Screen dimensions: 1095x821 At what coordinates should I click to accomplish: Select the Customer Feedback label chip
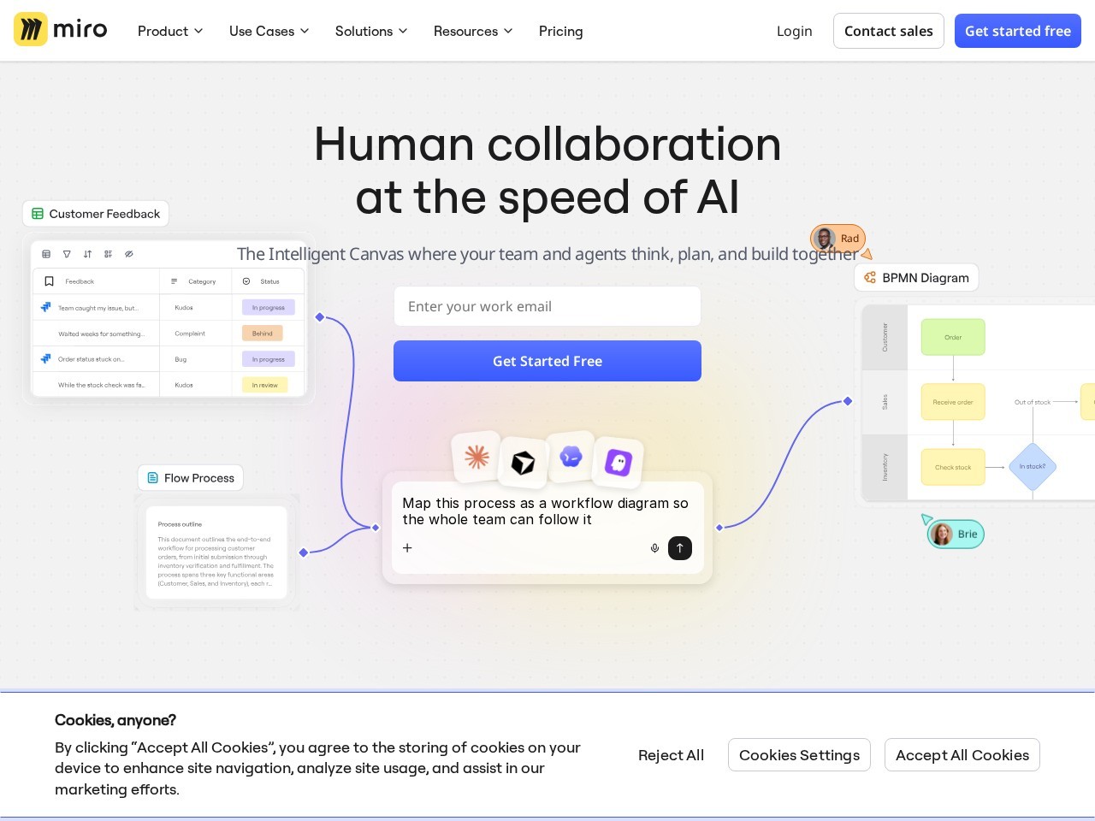coord(96,214)
